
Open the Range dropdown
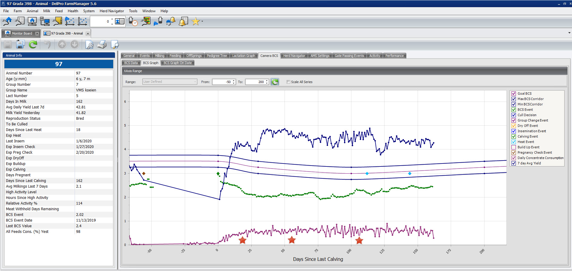pyautogui.click(x=170, y=82)
